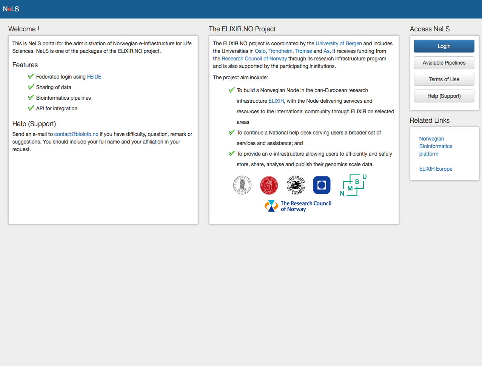Open Available Pipelines

[444, 63]
